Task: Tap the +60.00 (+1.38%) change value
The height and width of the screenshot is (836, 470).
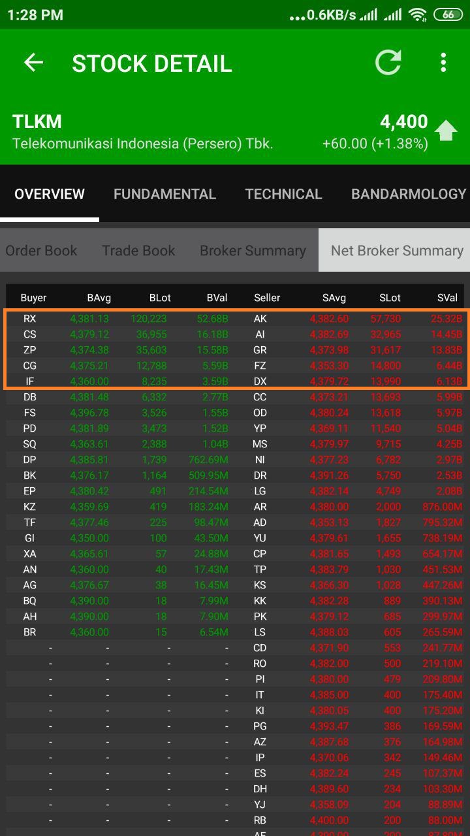Action: click(375, 144)
